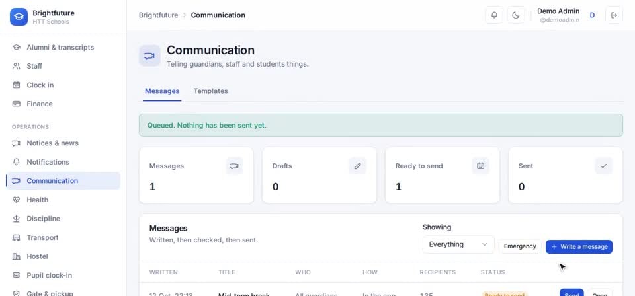Image resolution: width=635 pixels, height=296 pixels.
Task: Click the Transport bus icon
Action: coord(16,237)
